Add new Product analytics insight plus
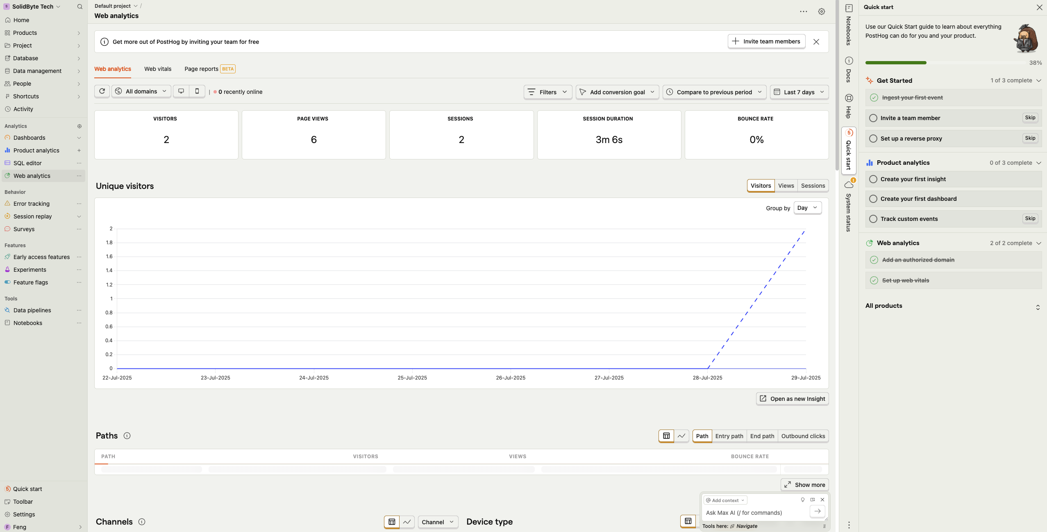Viewport: 1047px width, 532px height. coord(79,150)
